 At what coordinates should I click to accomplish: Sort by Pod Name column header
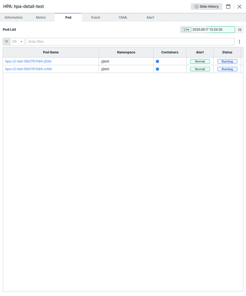point(51,52)
